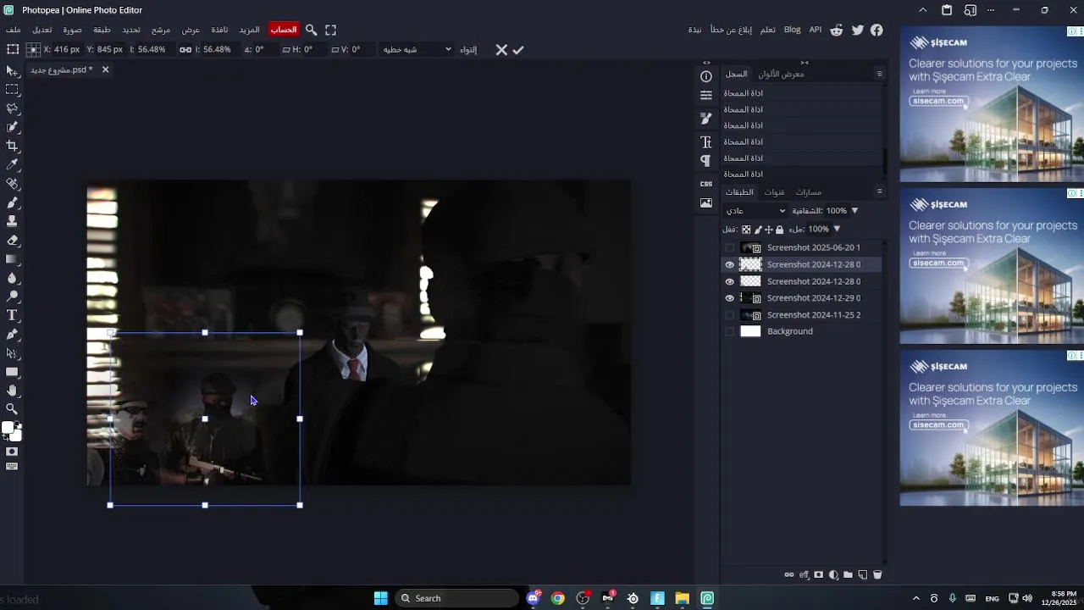Toggle lock all padlock icon
This screenshot has width=1084, height=610.
coord(780,230)
